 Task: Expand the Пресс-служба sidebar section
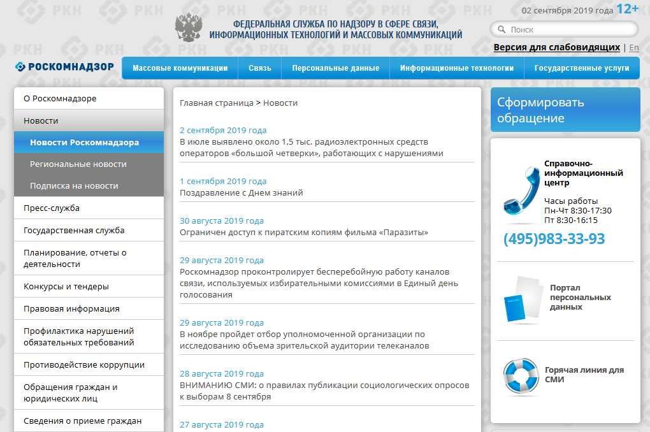[89, 208]
